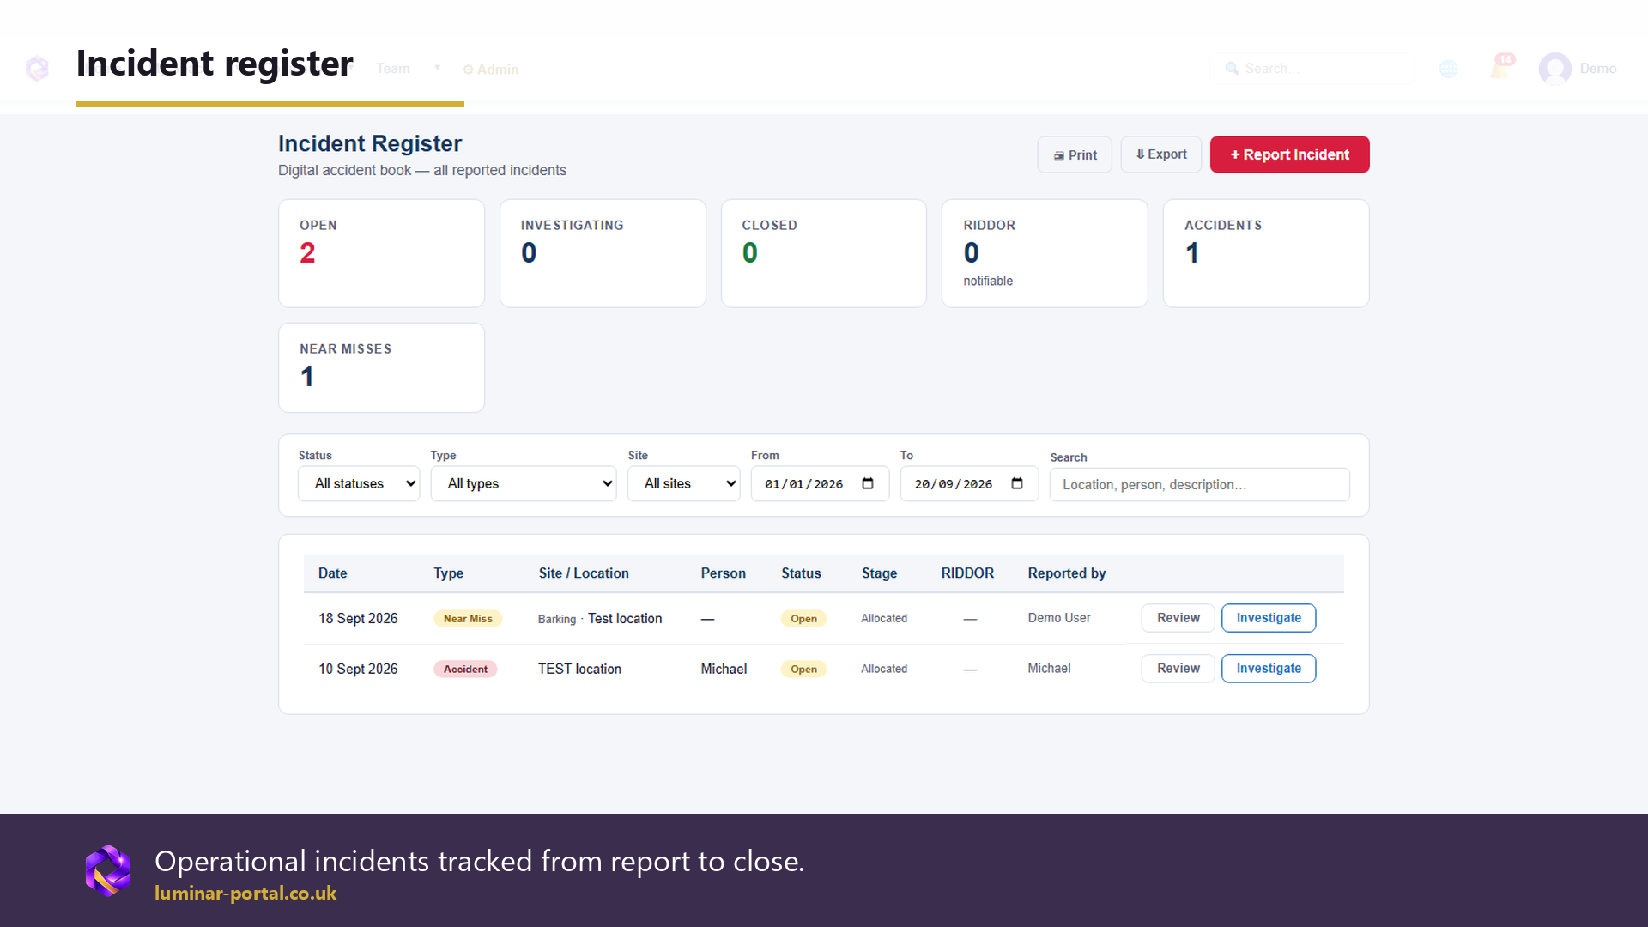Select the ACCIDENTS stat card
Viewport: 1648px width, 927px height.
coord(1266,253)
